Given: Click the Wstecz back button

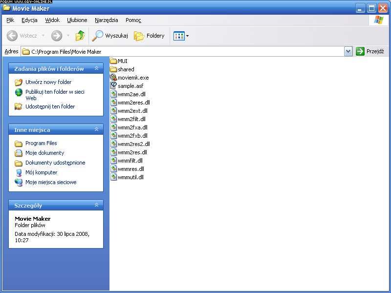Looking at the screenshot, I should click(22, 36).
